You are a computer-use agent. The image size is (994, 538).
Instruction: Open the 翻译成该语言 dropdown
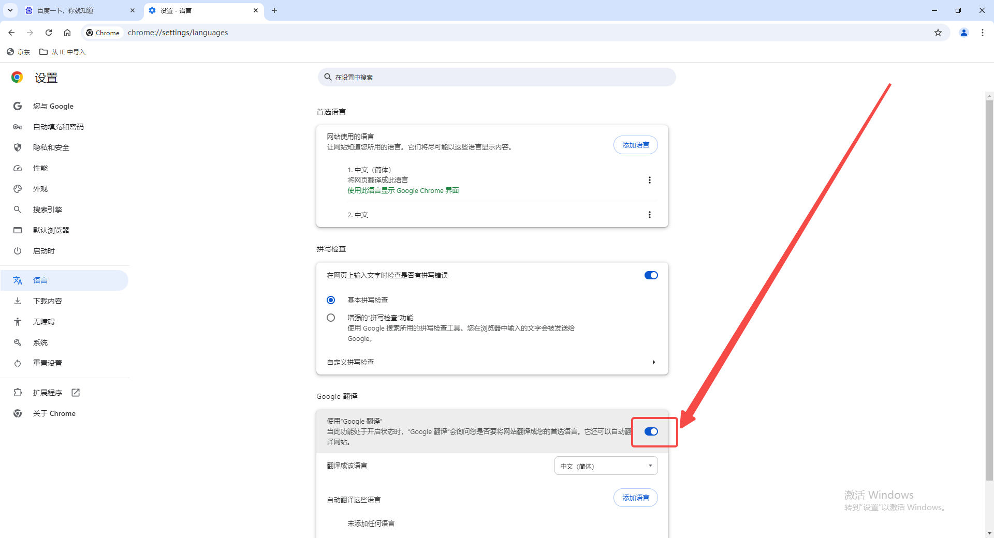[606, 466]
